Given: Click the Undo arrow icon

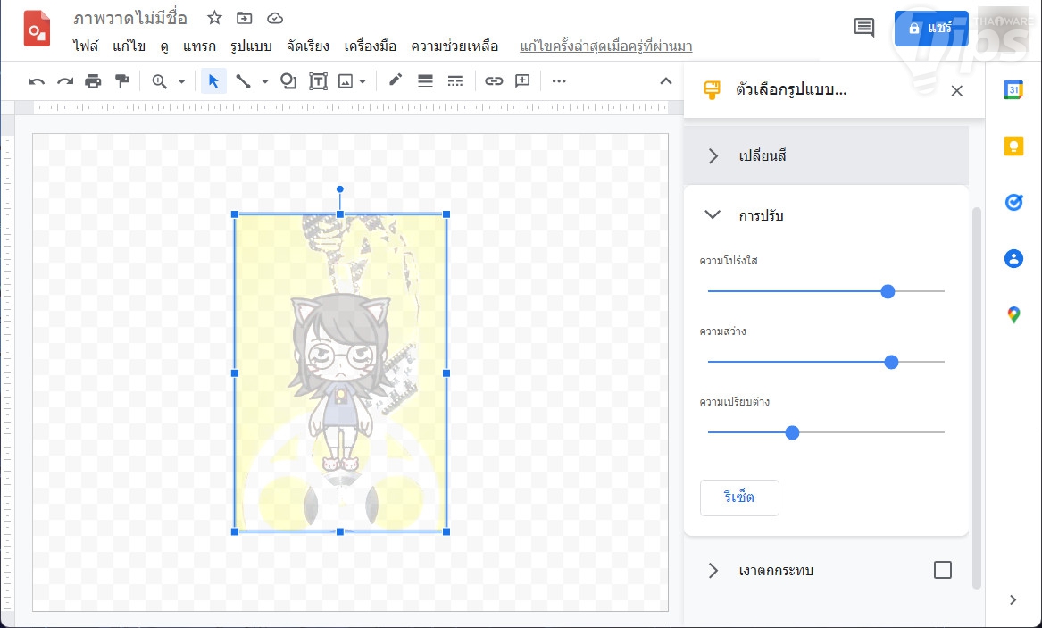Looking at the screenshot, I should click(x=37, y=82).
